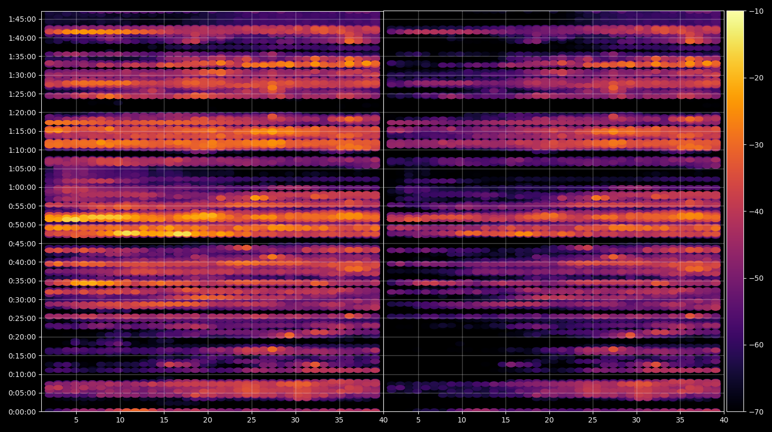Select the 0:35:00 tick label
The width and height of the screenshot is (772, 432).
pos(22,281)
